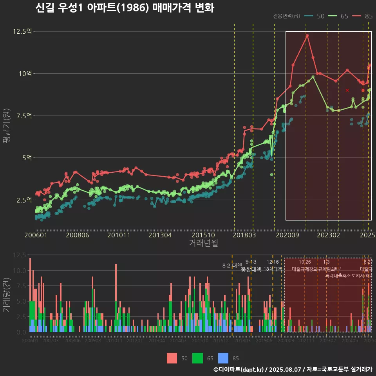Click the 10억 price axis label
Screen dimensions: 376x376
coord(25,74)
